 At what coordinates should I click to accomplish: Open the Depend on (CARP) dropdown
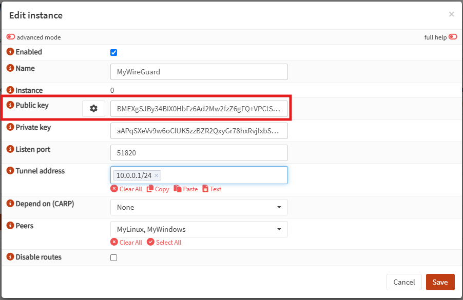199,207
